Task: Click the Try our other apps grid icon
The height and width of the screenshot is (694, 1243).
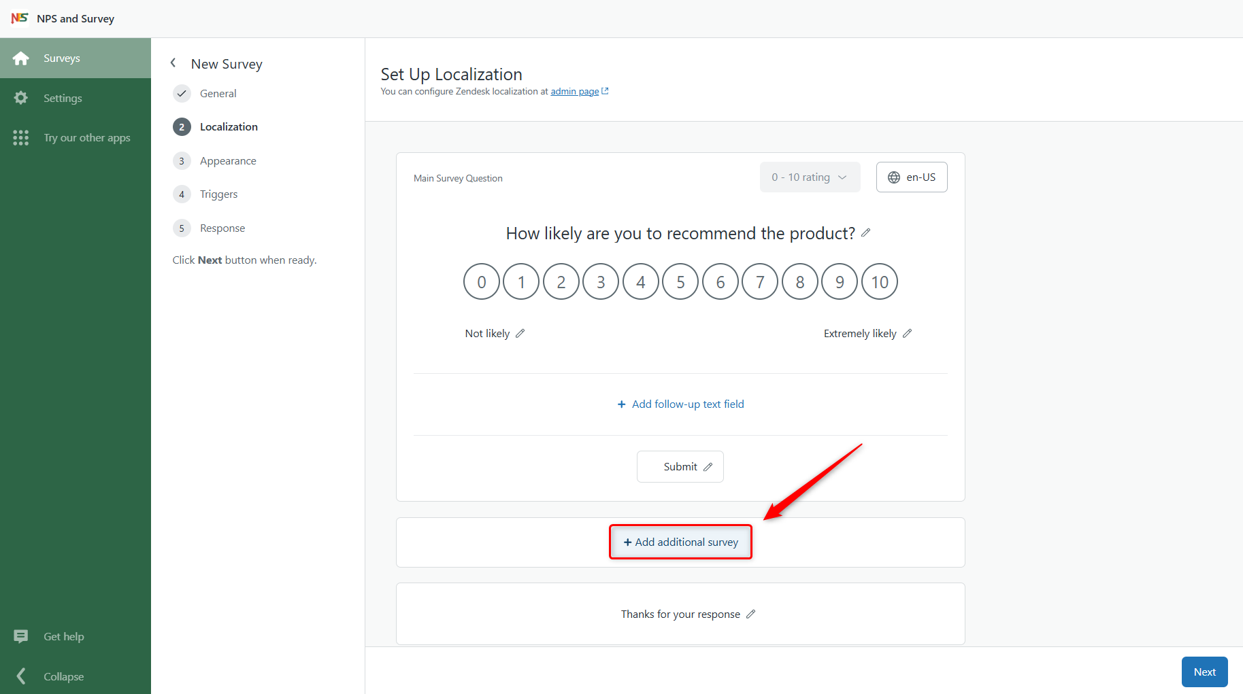Action: pos(21,137)
